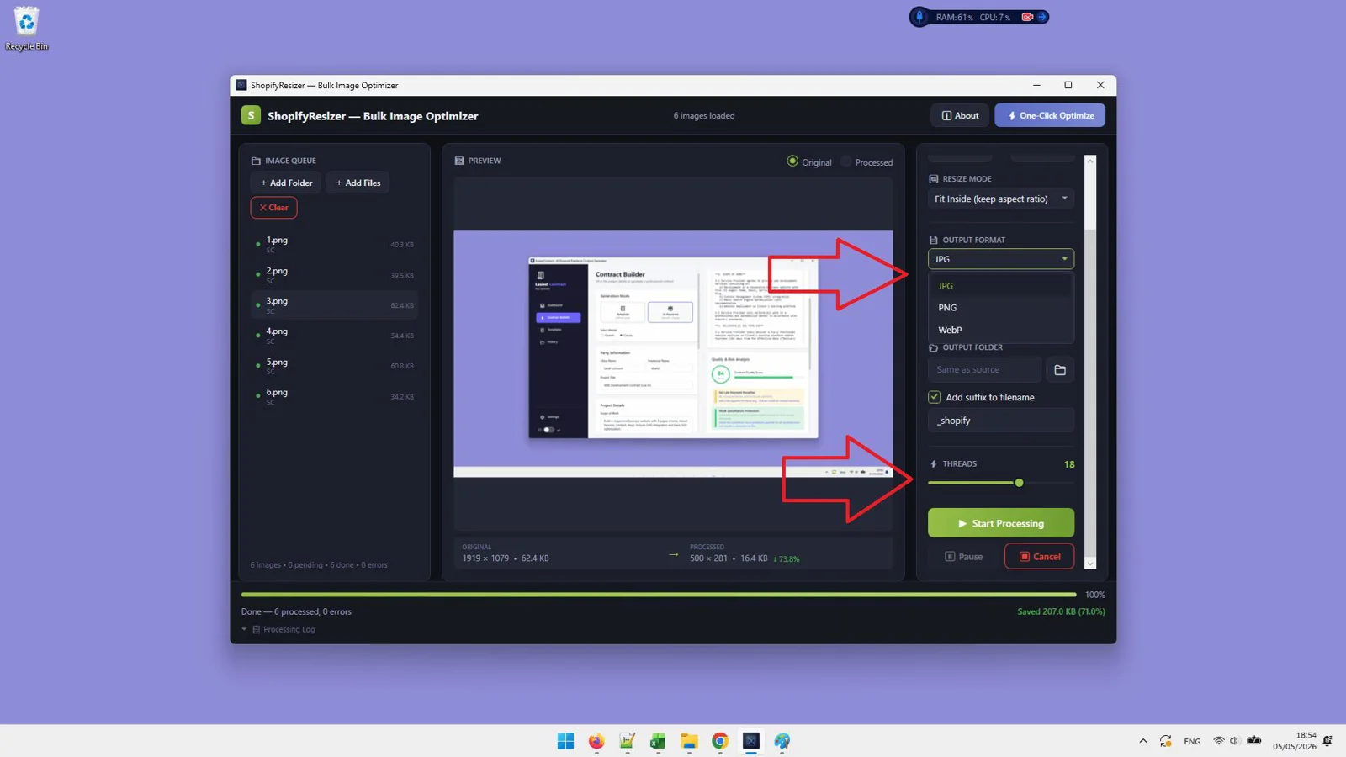The height and width of the screenshot is (757, 1346).
Task: Select 3.png in the image queue
Action: pos(334,305)
